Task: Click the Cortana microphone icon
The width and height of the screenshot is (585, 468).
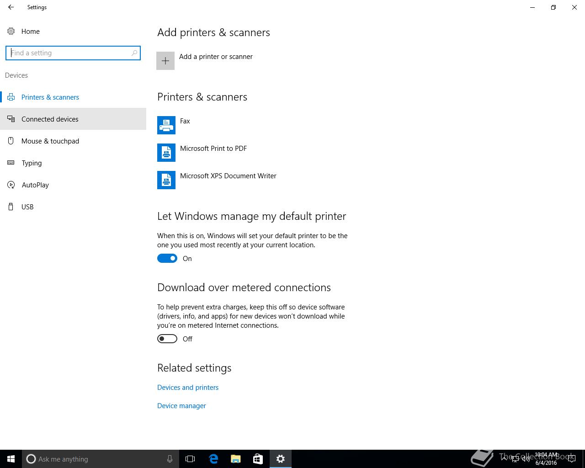Action: pyautogui.click(x=170, y=459)
